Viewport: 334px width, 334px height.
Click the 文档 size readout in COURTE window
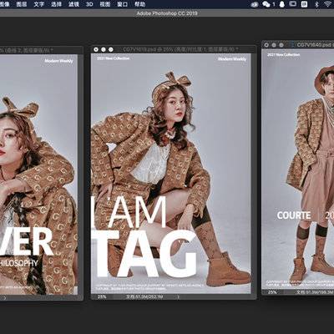pos(316,292)
